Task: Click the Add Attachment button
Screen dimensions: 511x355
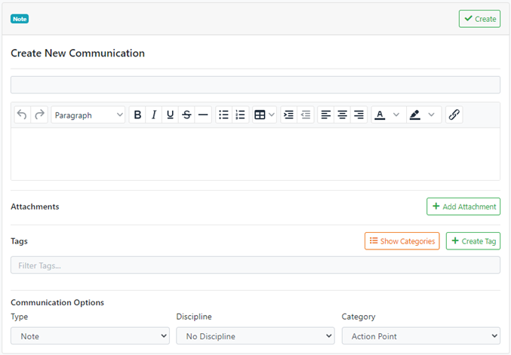Action: [x=463, y=207]
